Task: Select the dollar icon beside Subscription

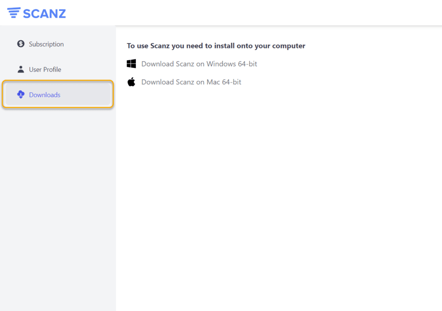Action: [x=20, y=44]
